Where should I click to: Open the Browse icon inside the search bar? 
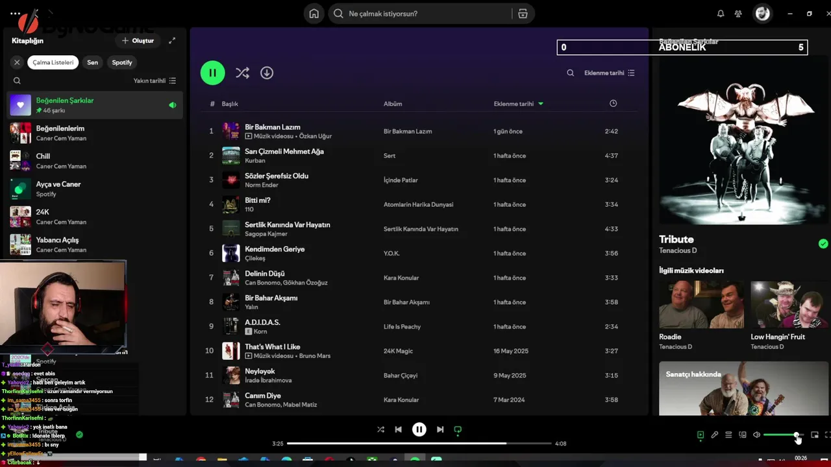[523, 14]
